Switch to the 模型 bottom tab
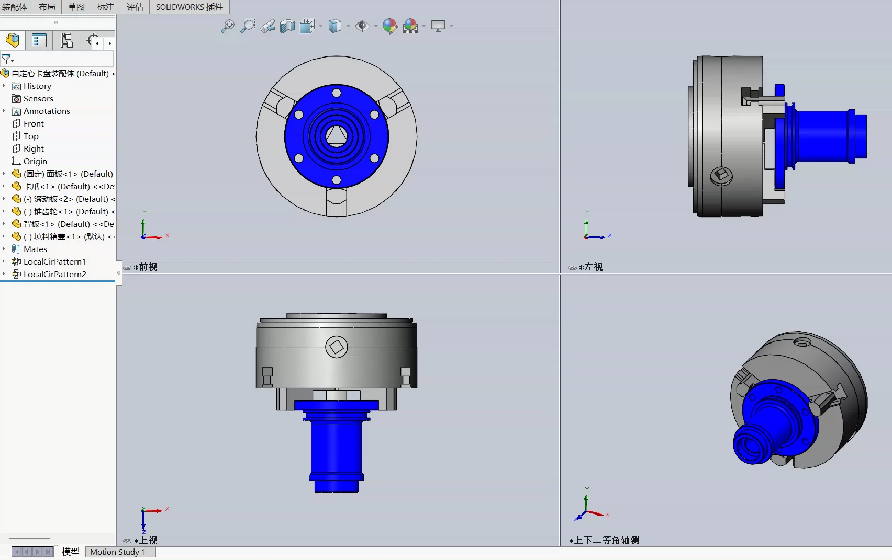892x560 pixels. click(x=70, y=552)
